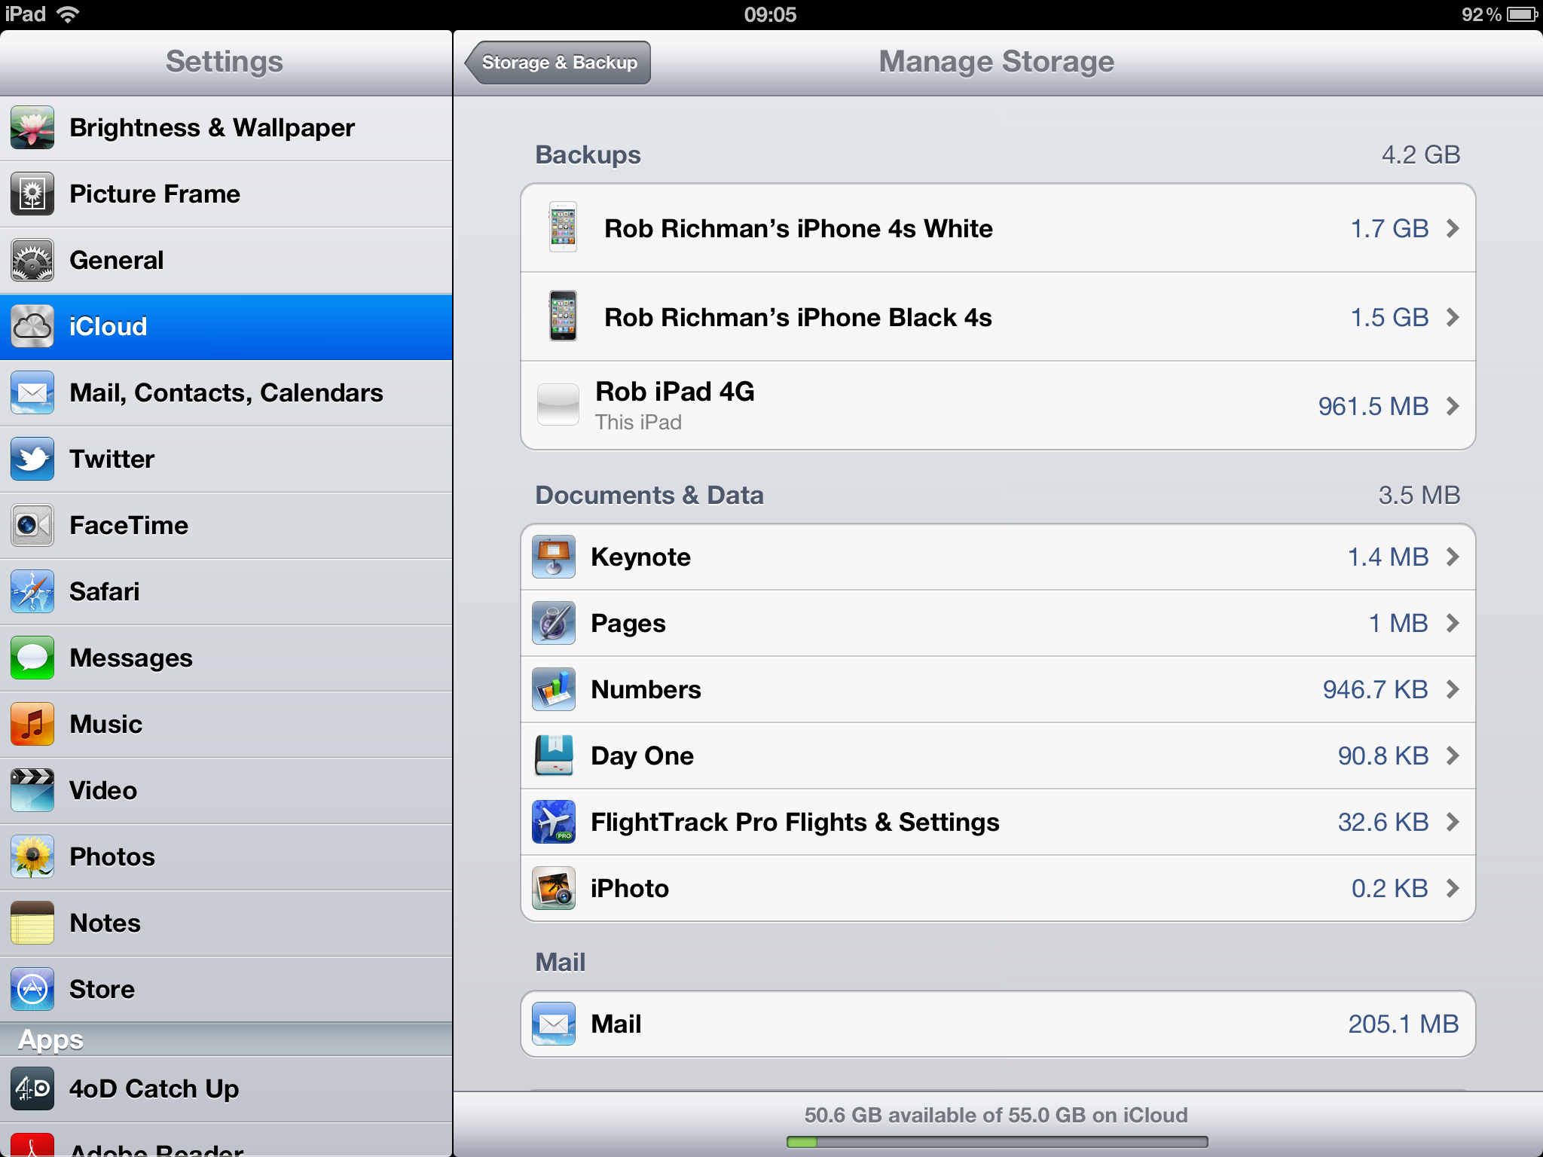Open FlightTrack Pro Flights & Settings name
Viewport: 1543px width, 1157px height.
(x=795, y=822)
